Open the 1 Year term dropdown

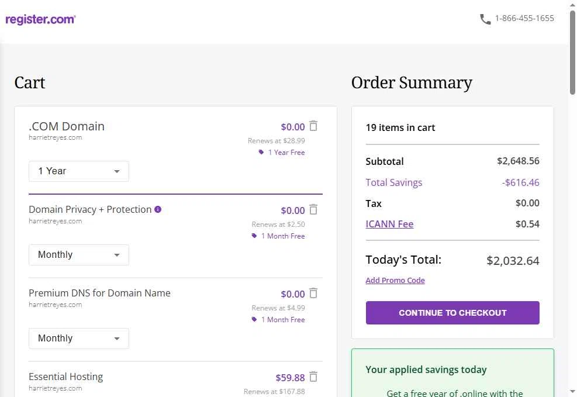pyautogui.click(x=79, y=171)
